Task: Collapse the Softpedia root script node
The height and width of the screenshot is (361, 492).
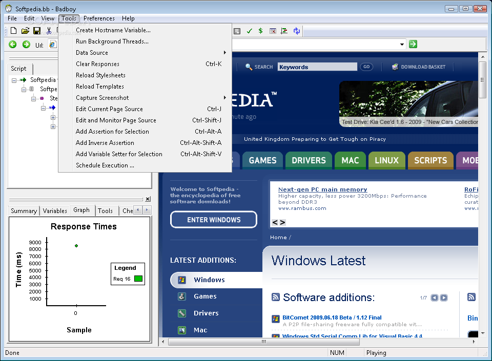Action: coord(14,80)
